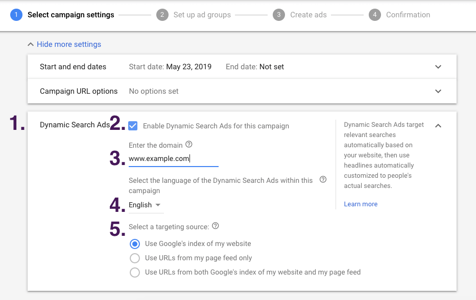Select Use URLs from my page feed only
The width and height of the screenshot is (476, 300).
(135, 258)
